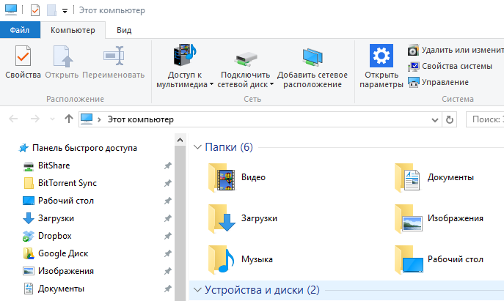
Task: Click the Открыть ribbon icon
Action: point(62,56)
